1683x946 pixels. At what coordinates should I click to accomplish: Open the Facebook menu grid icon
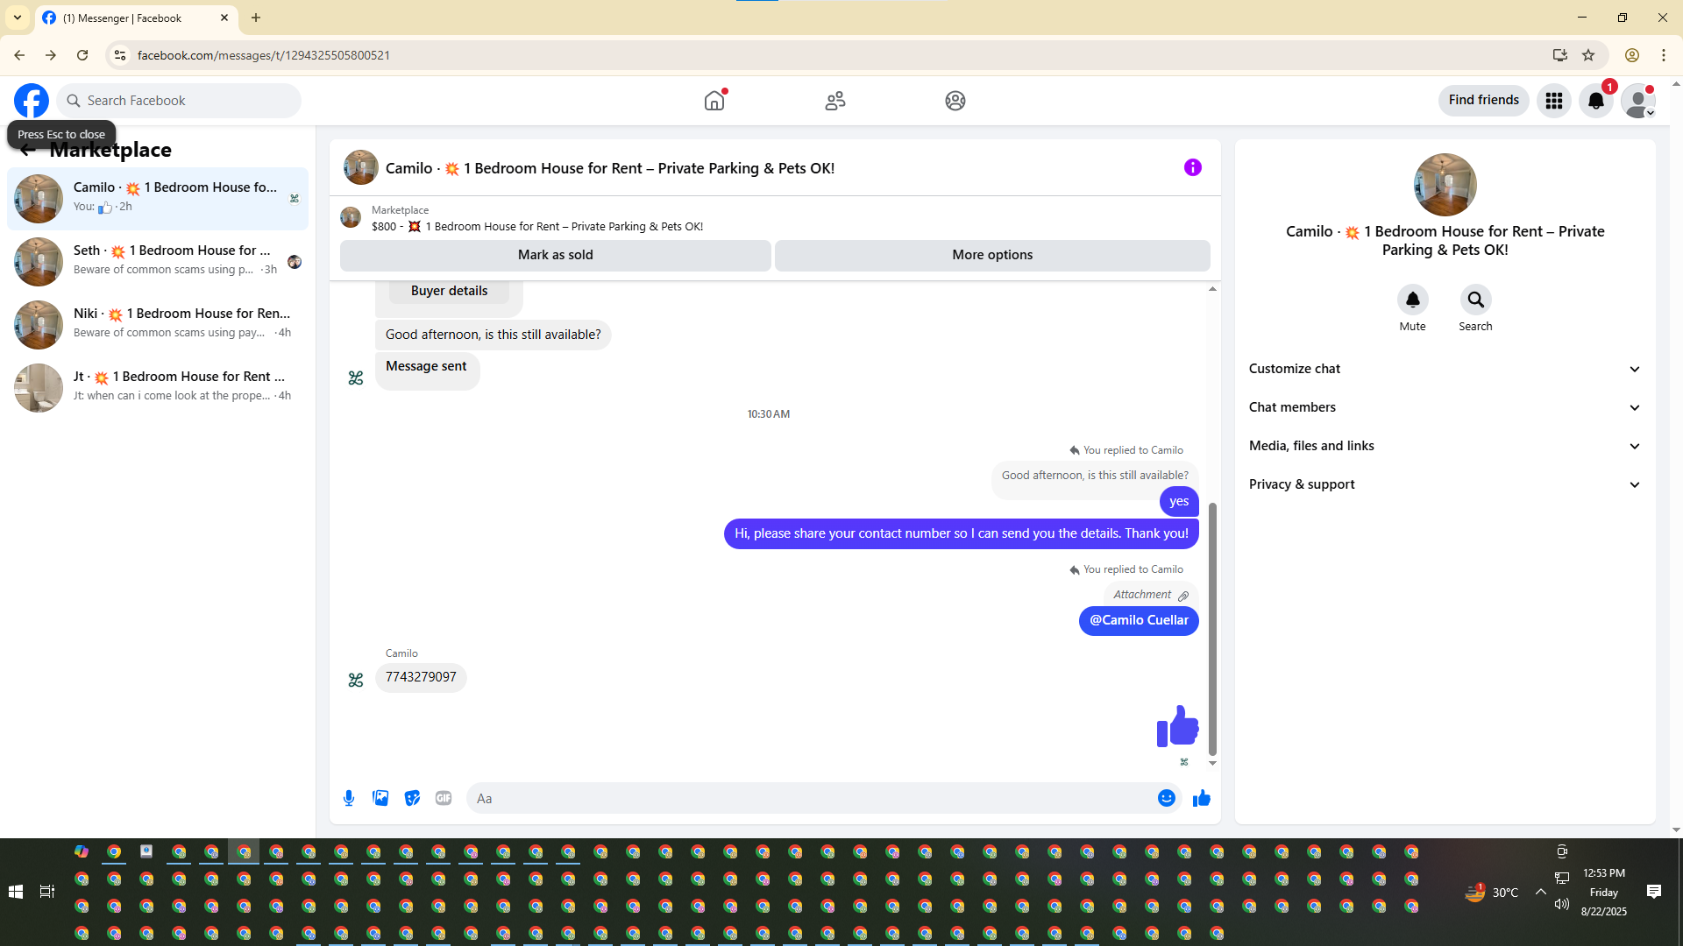click(1553, 101)
